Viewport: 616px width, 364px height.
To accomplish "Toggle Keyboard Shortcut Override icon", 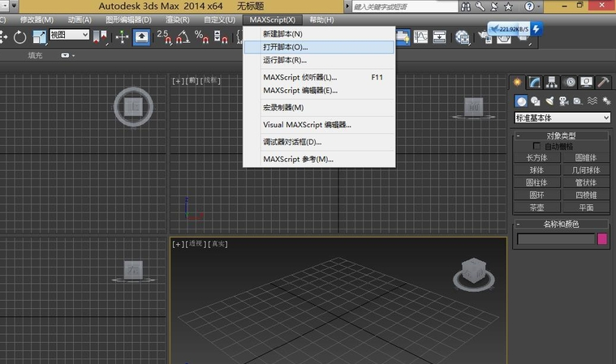I will click(141, 37).
